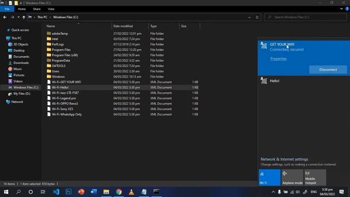The width and height of the screenshot is (350, 197).
Task: Expand address bar history dropdown
Action: pyautogui.click(x=249, y=17)
